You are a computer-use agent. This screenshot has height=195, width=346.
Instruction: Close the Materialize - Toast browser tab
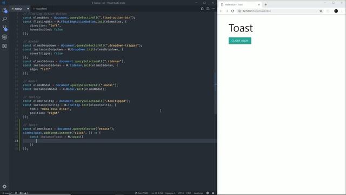coord(259,5)
